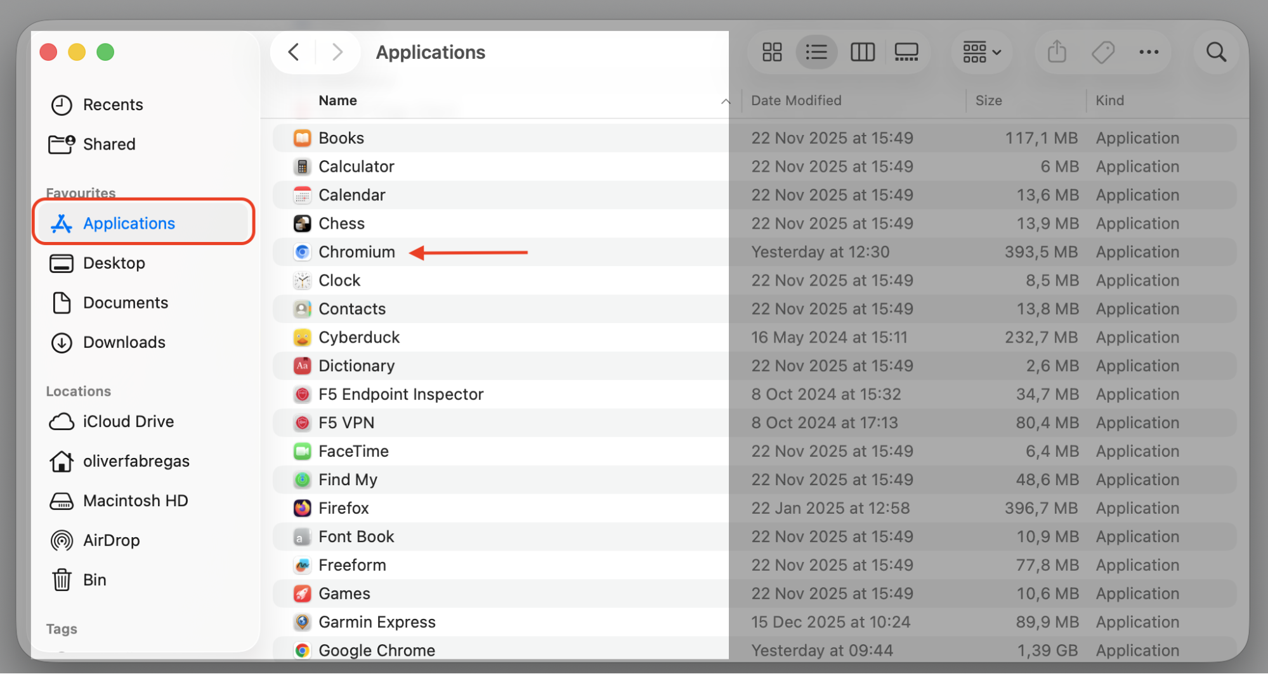Click the Chromium file name
This screenshot has width=1268, height=674.
(356, 252)
